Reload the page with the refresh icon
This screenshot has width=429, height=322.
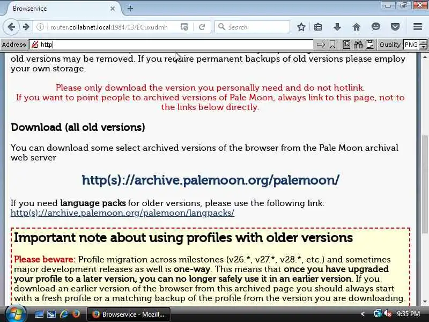[202, 27]
